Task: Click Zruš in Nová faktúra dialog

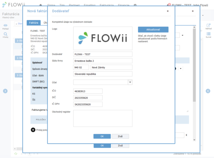Action: click(120, 146)
